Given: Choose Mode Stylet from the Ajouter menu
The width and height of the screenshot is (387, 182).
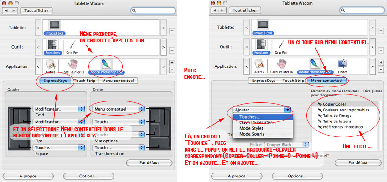Looking at the screenshot, I should [263, 128].
